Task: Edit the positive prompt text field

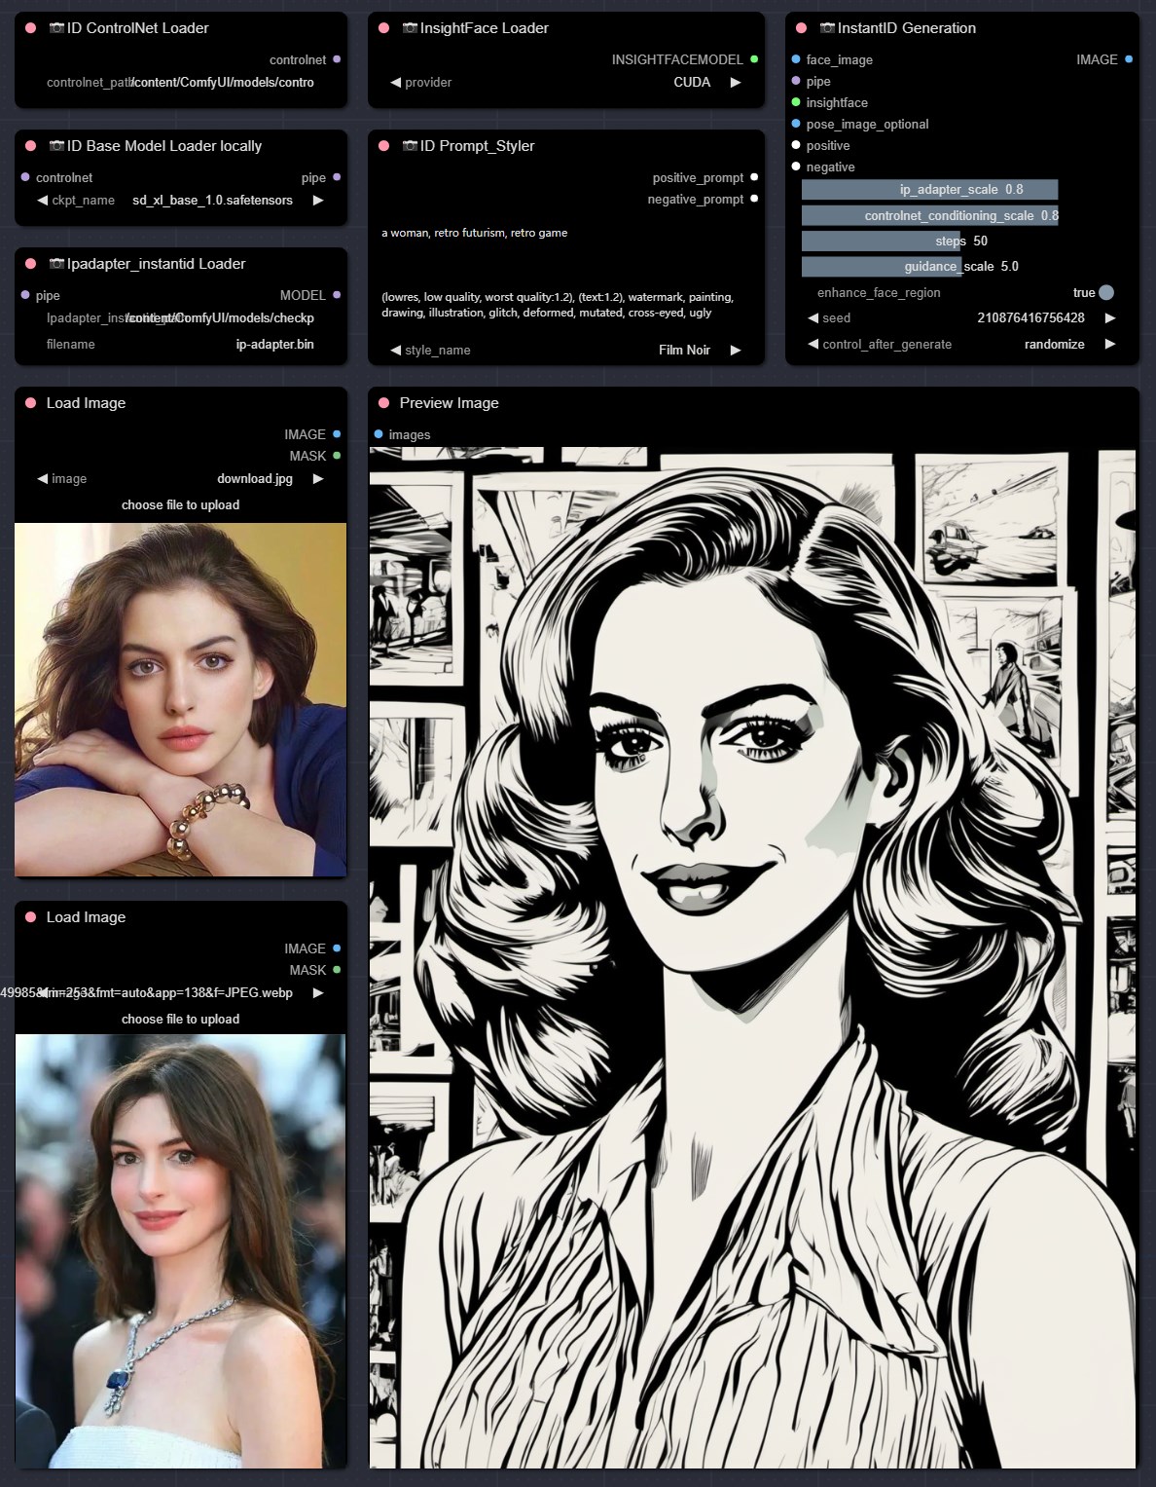Action: pyautogui.click(x=564, y=234)
